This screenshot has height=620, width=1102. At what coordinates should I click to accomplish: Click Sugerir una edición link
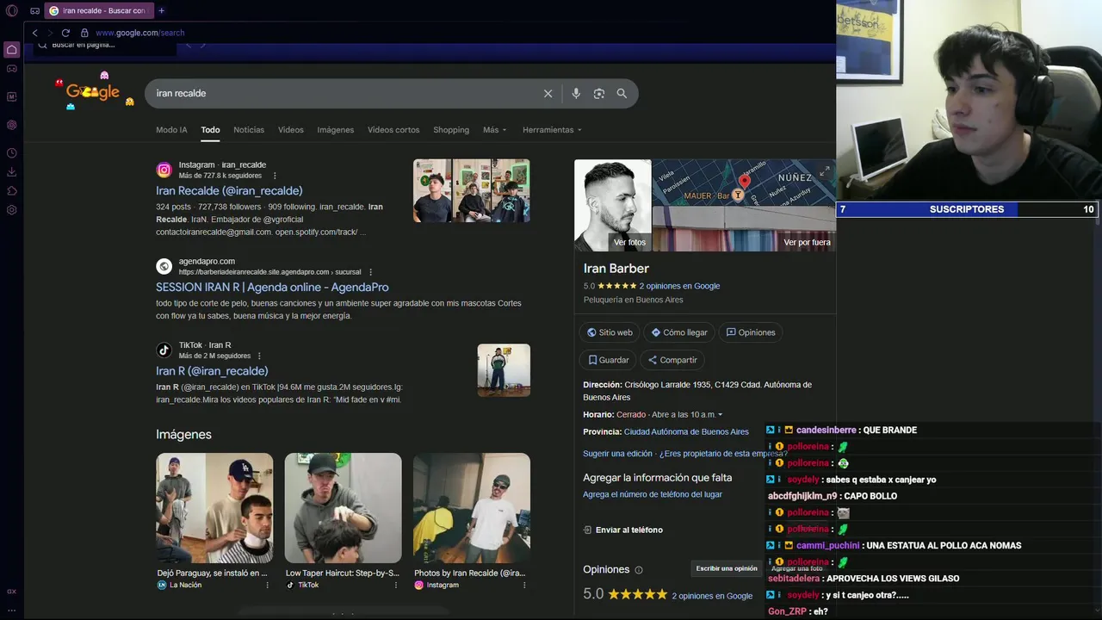617,454
